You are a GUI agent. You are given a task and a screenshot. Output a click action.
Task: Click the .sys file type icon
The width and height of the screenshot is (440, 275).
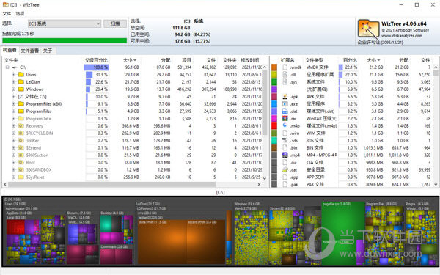coord(285,82)
